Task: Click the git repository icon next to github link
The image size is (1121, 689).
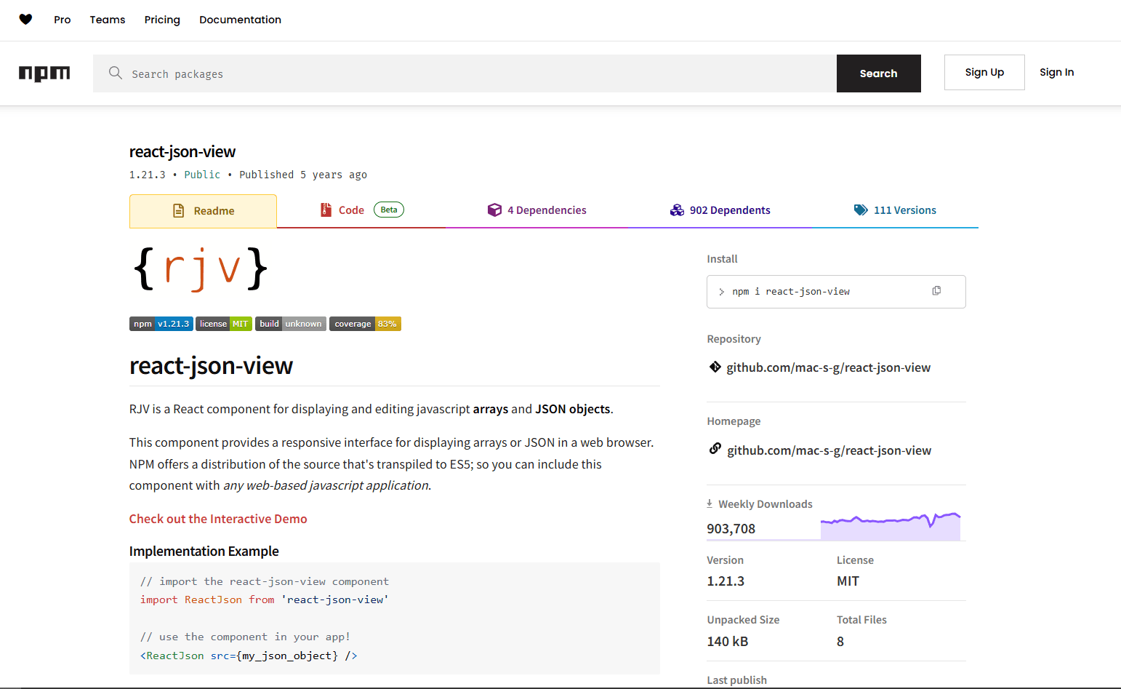Action: [x=715, y=367]
